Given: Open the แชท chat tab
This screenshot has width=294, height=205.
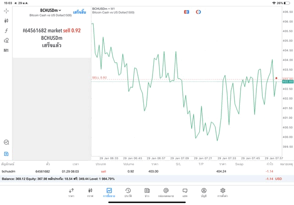Looking at the screenshot, I should pos(185,193).
